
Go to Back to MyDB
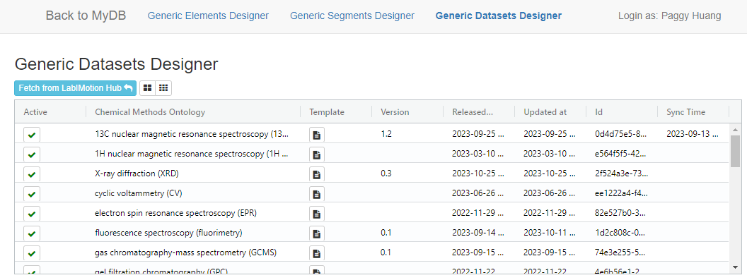86,16
